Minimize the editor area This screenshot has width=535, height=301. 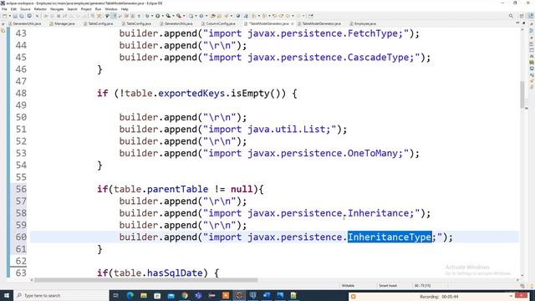pos(517,23)
